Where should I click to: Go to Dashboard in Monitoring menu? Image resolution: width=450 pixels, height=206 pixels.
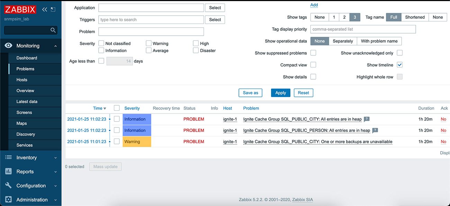tap(27, 58)
